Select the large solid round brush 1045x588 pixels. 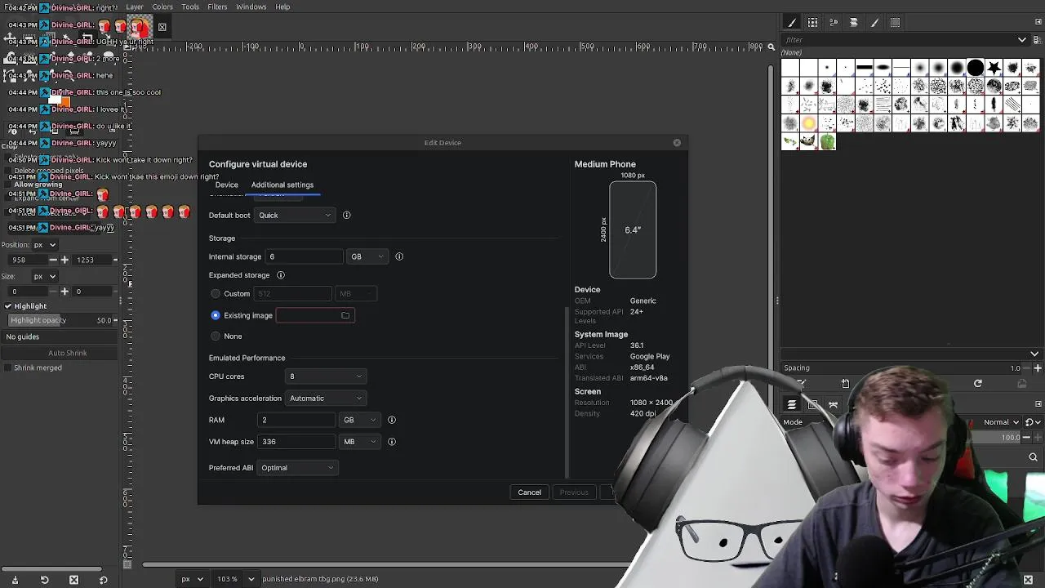click(976, 68)
